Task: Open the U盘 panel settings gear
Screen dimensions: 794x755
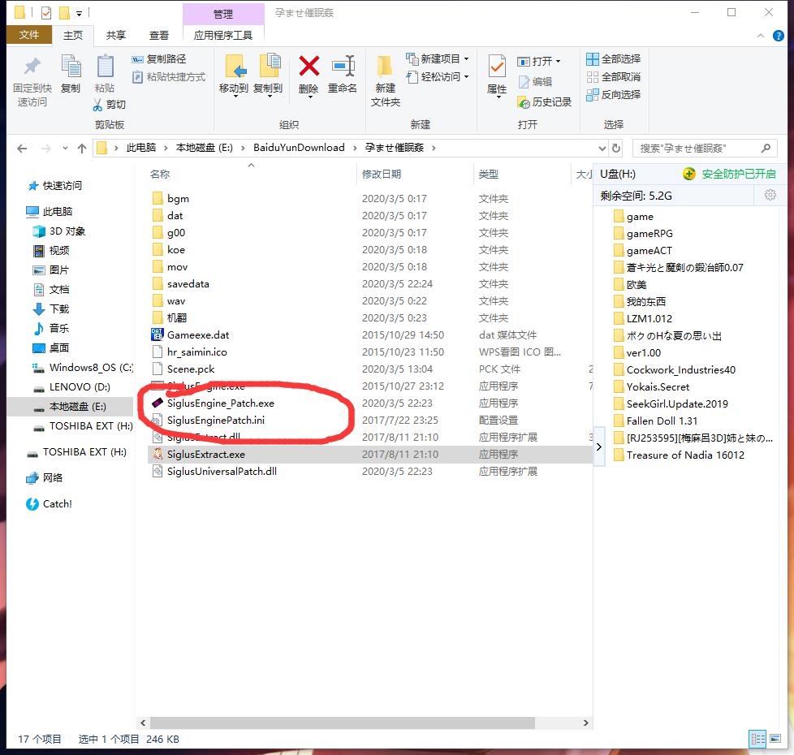Action: 770,195
